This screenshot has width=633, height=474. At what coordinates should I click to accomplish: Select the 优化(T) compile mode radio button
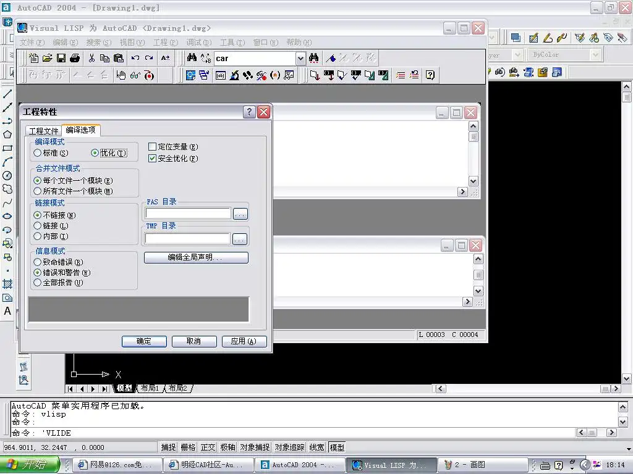[109, 153]
